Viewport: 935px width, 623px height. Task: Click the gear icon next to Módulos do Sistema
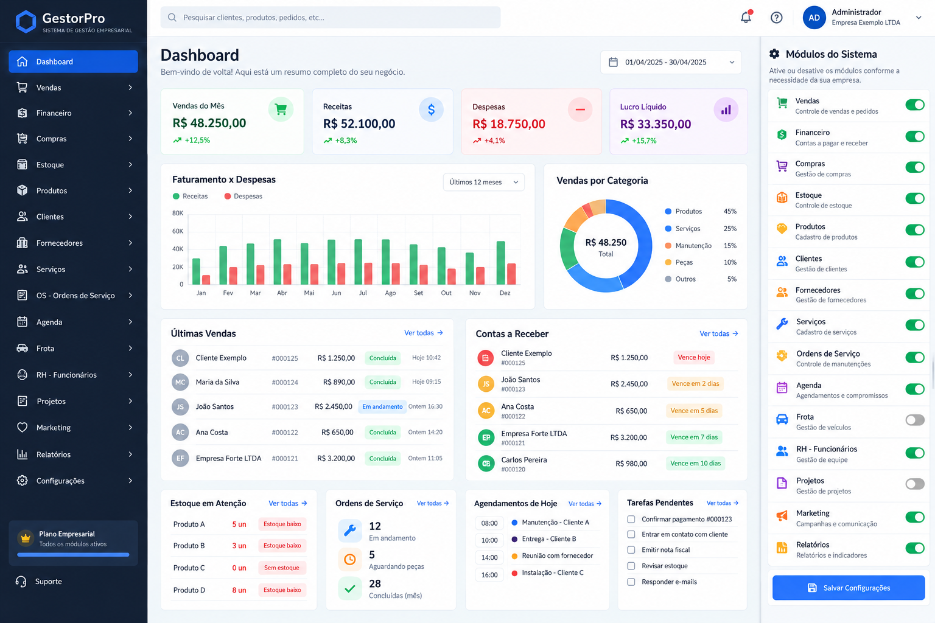pyautogui.click(x=774, y=54)
